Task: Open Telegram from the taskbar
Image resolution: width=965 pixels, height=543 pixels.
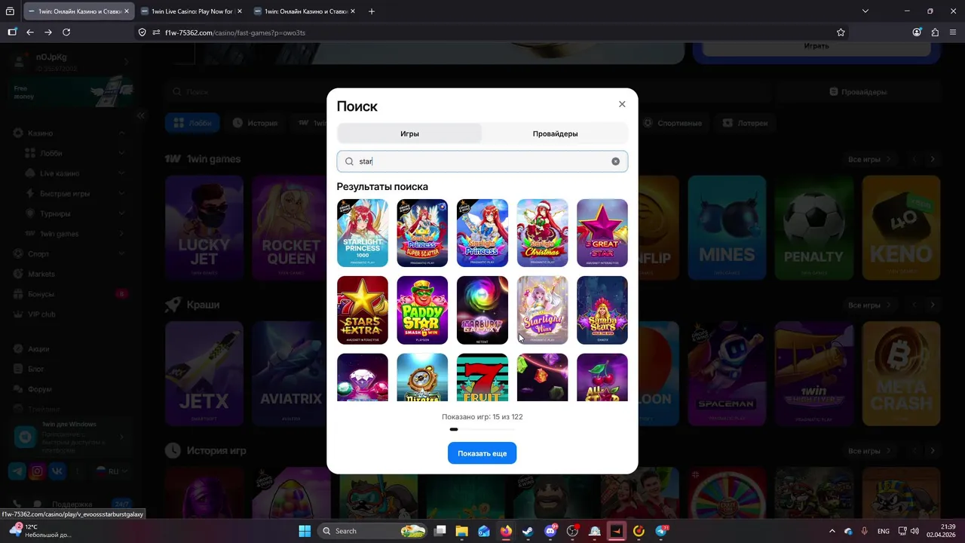Action: point(662,531)
